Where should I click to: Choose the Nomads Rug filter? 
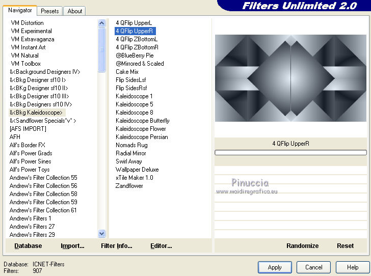[x=131, y=145]
